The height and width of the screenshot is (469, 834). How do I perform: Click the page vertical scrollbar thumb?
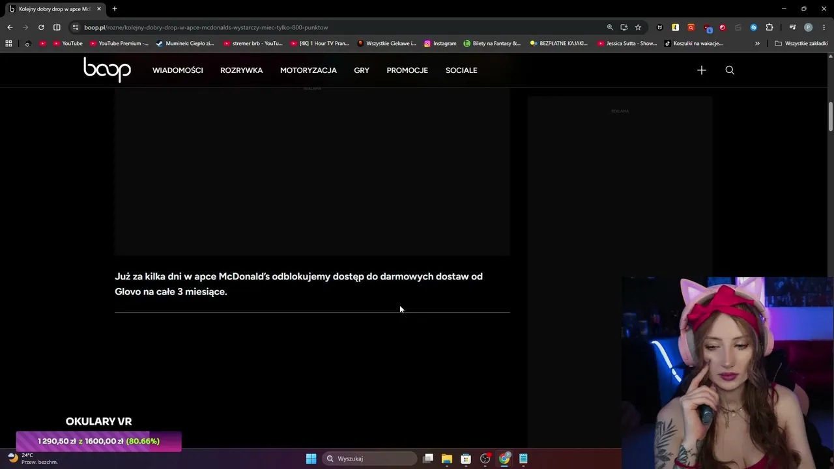831,117
